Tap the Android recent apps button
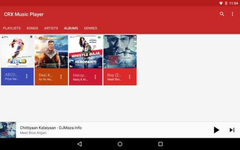Screen dimensions: 240x150 [160, 144]
